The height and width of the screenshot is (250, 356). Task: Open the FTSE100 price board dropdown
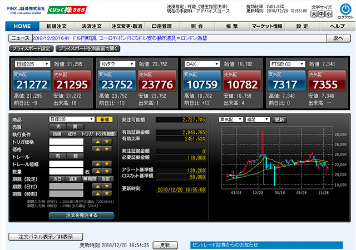click(289, 64)
